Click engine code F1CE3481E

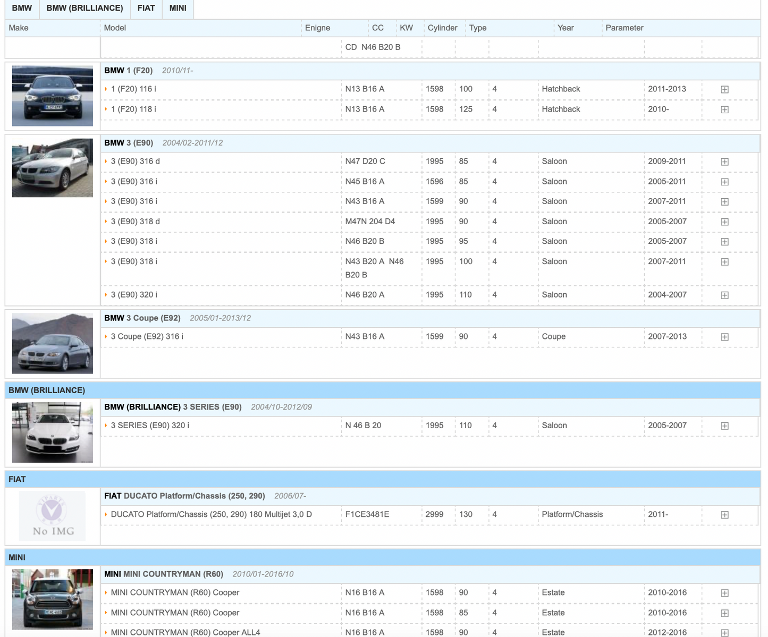pos(367,514)
